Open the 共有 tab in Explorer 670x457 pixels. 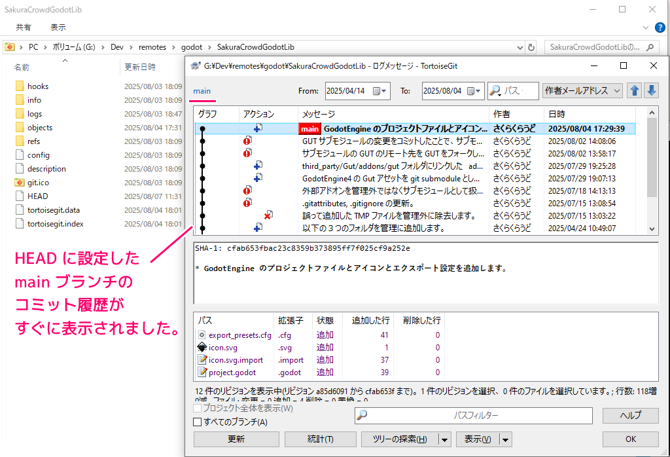(24, 27)
